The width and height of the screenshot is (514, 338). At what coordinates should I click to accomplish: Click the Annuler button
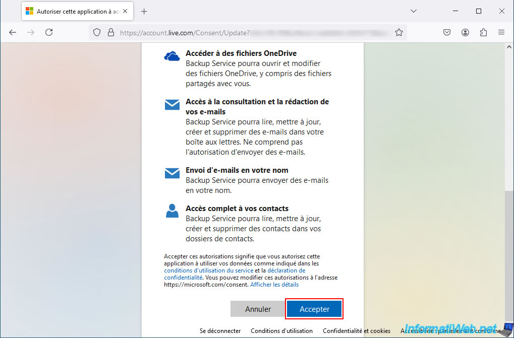click(258, 309)
